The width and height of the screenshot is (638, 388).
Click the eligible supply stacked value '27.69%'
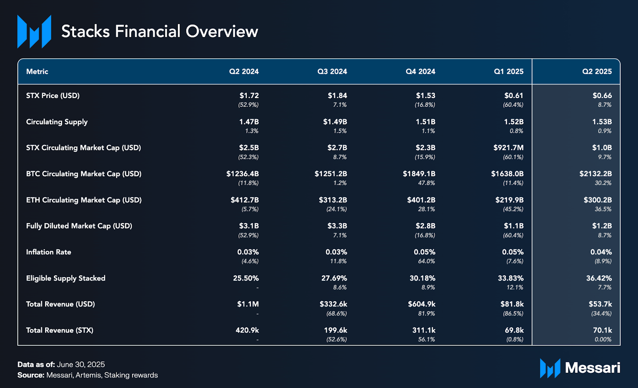click(334, 278)
